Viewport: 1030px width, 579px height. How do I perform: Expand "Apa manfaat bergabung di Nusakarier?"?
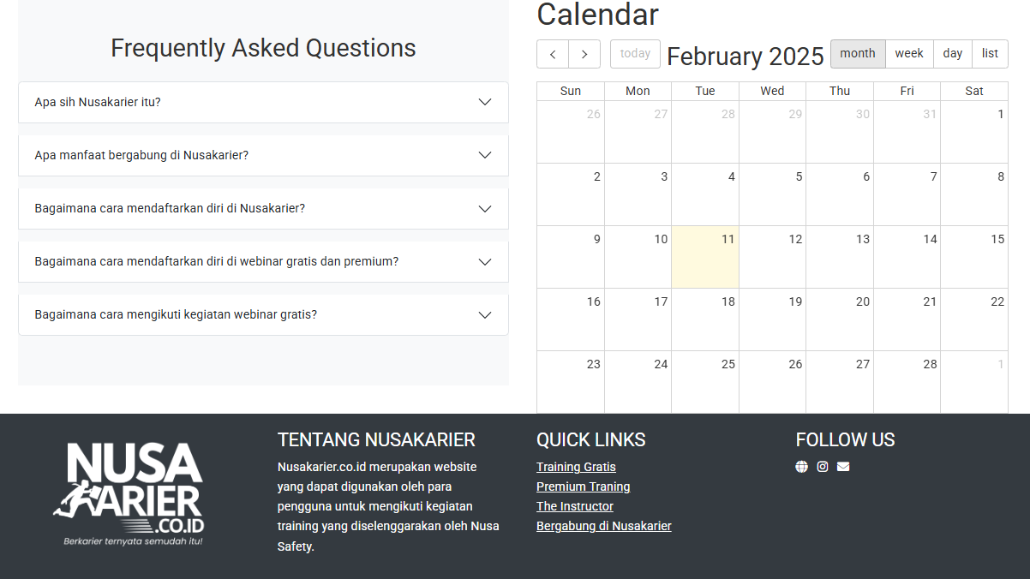(263, 155)
